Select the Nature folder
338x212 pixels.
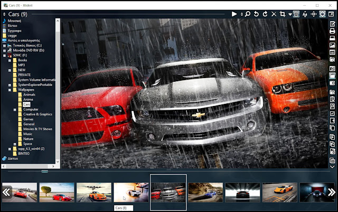coord(28,139)
